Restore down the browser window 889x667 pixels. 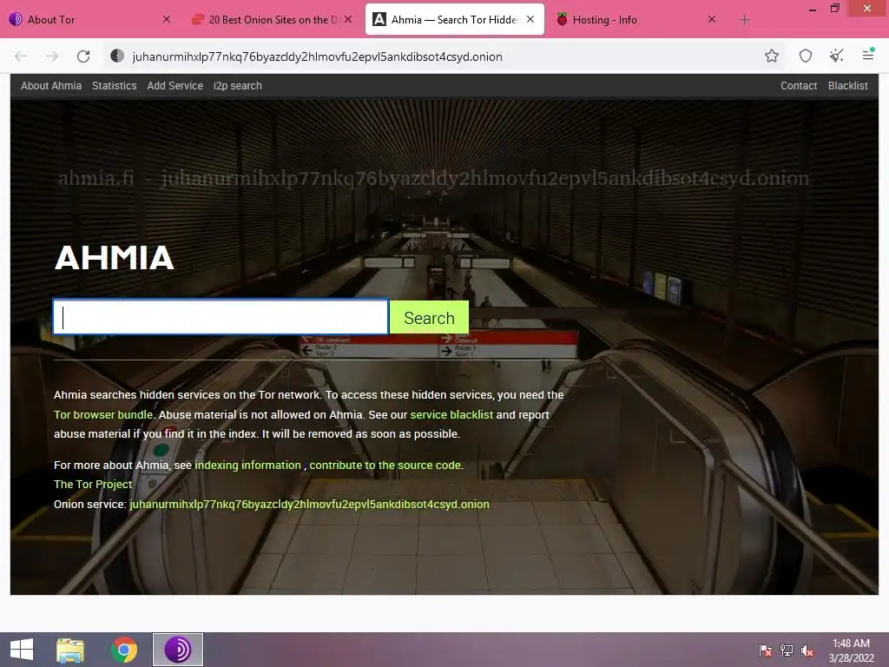click(834, 9)
